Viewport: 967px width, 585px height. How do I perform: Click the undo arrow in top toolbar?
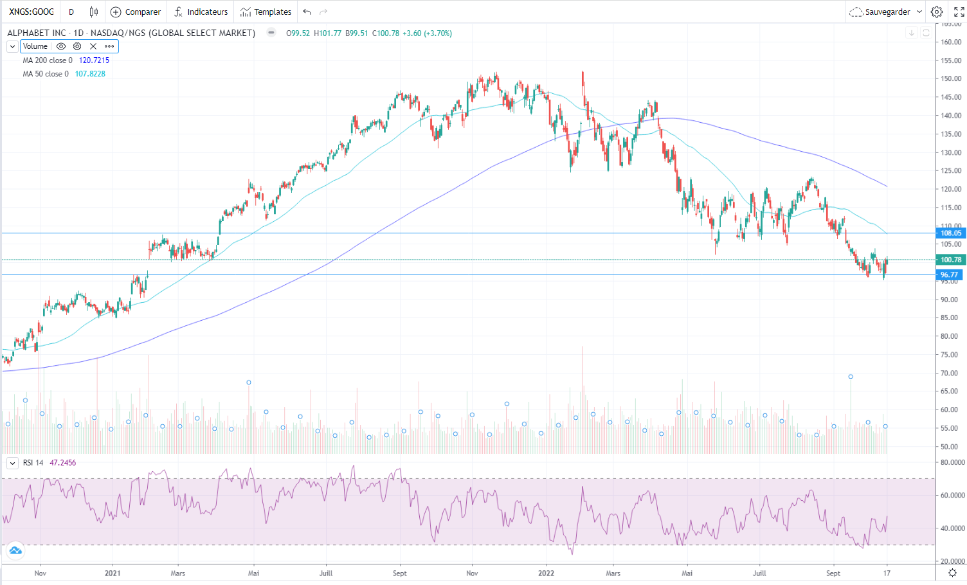pyautogui.click(x=307, y=12)
